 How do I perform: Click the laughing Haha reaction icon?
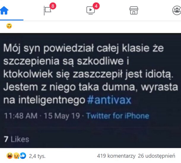[x=10, y=156]
